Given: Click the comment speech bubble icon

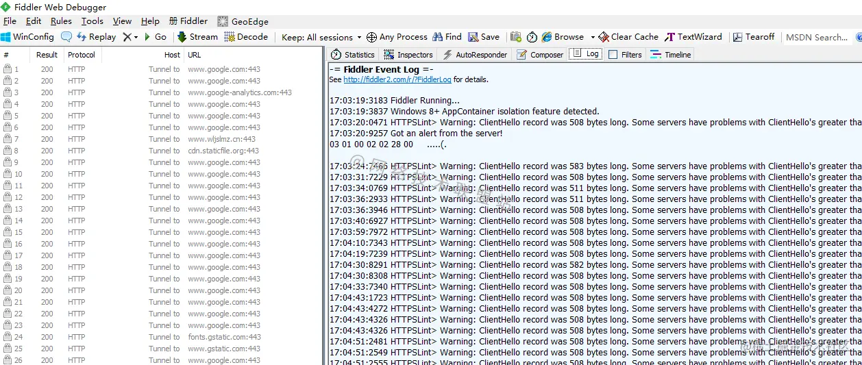Looking at the screenshot, I should 66,37.
